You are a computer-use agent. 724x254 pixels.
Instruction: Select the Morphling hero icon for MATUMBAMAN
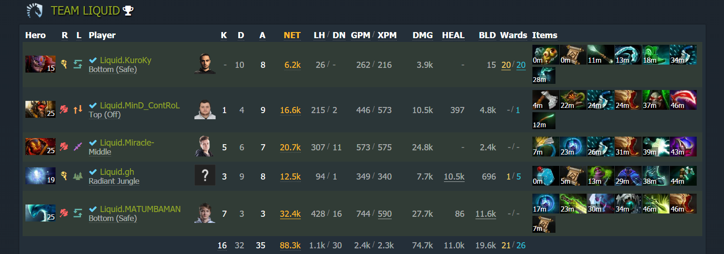click(40, 213)
